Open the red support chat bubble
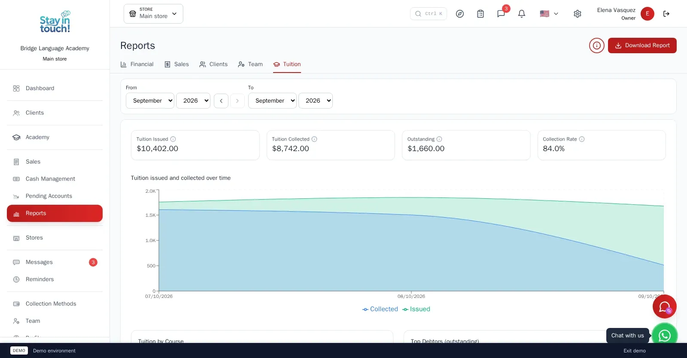 click(x=665, y=306)
